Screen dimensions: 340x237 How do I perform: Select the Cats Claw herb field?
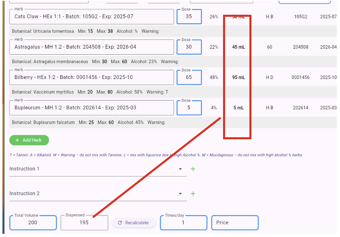[91, 16]
